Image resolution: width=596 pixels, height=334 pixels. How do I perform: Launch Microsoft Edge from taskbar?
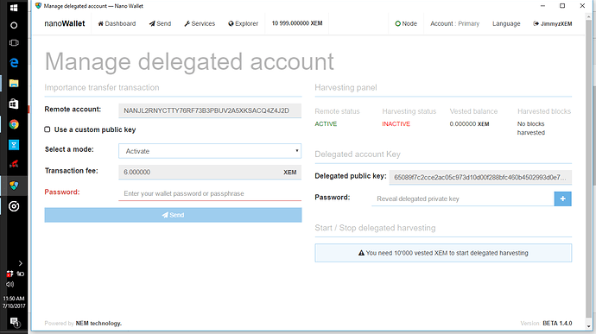[14, 63]
